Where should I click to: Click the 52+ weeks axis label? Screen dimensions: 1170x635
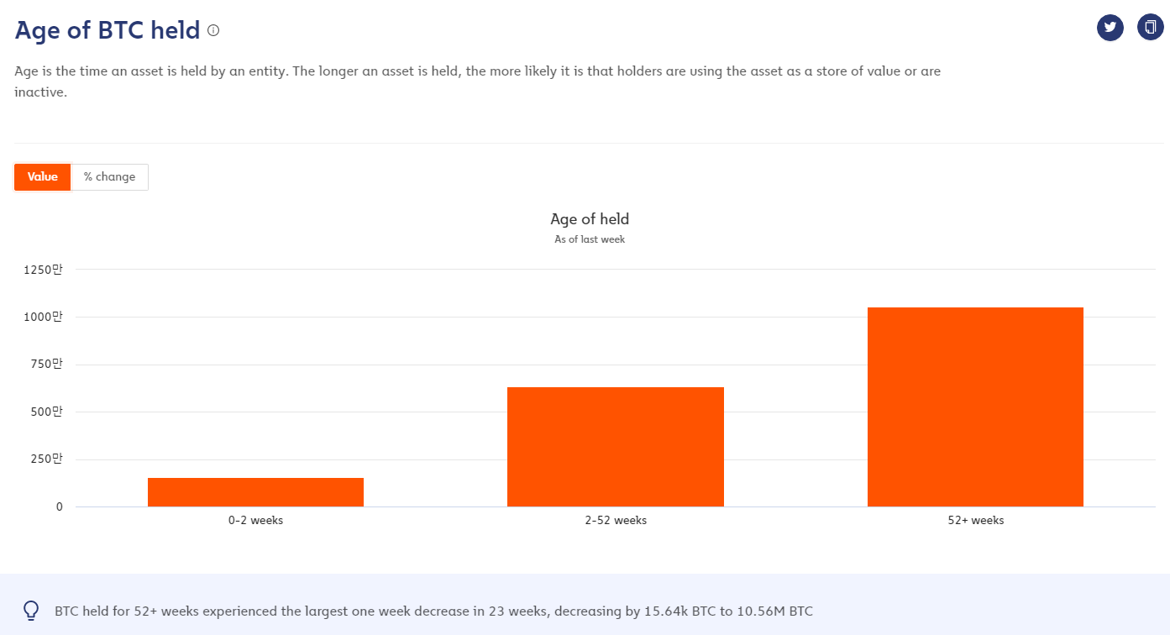975,521
